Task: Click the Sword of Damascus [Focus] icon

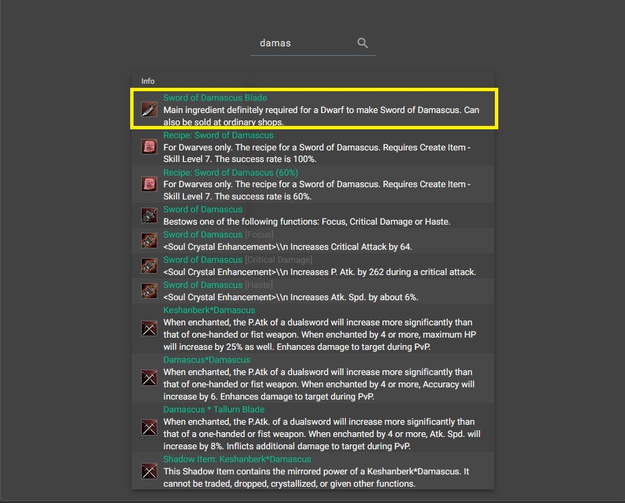Action: coord(149,241)
